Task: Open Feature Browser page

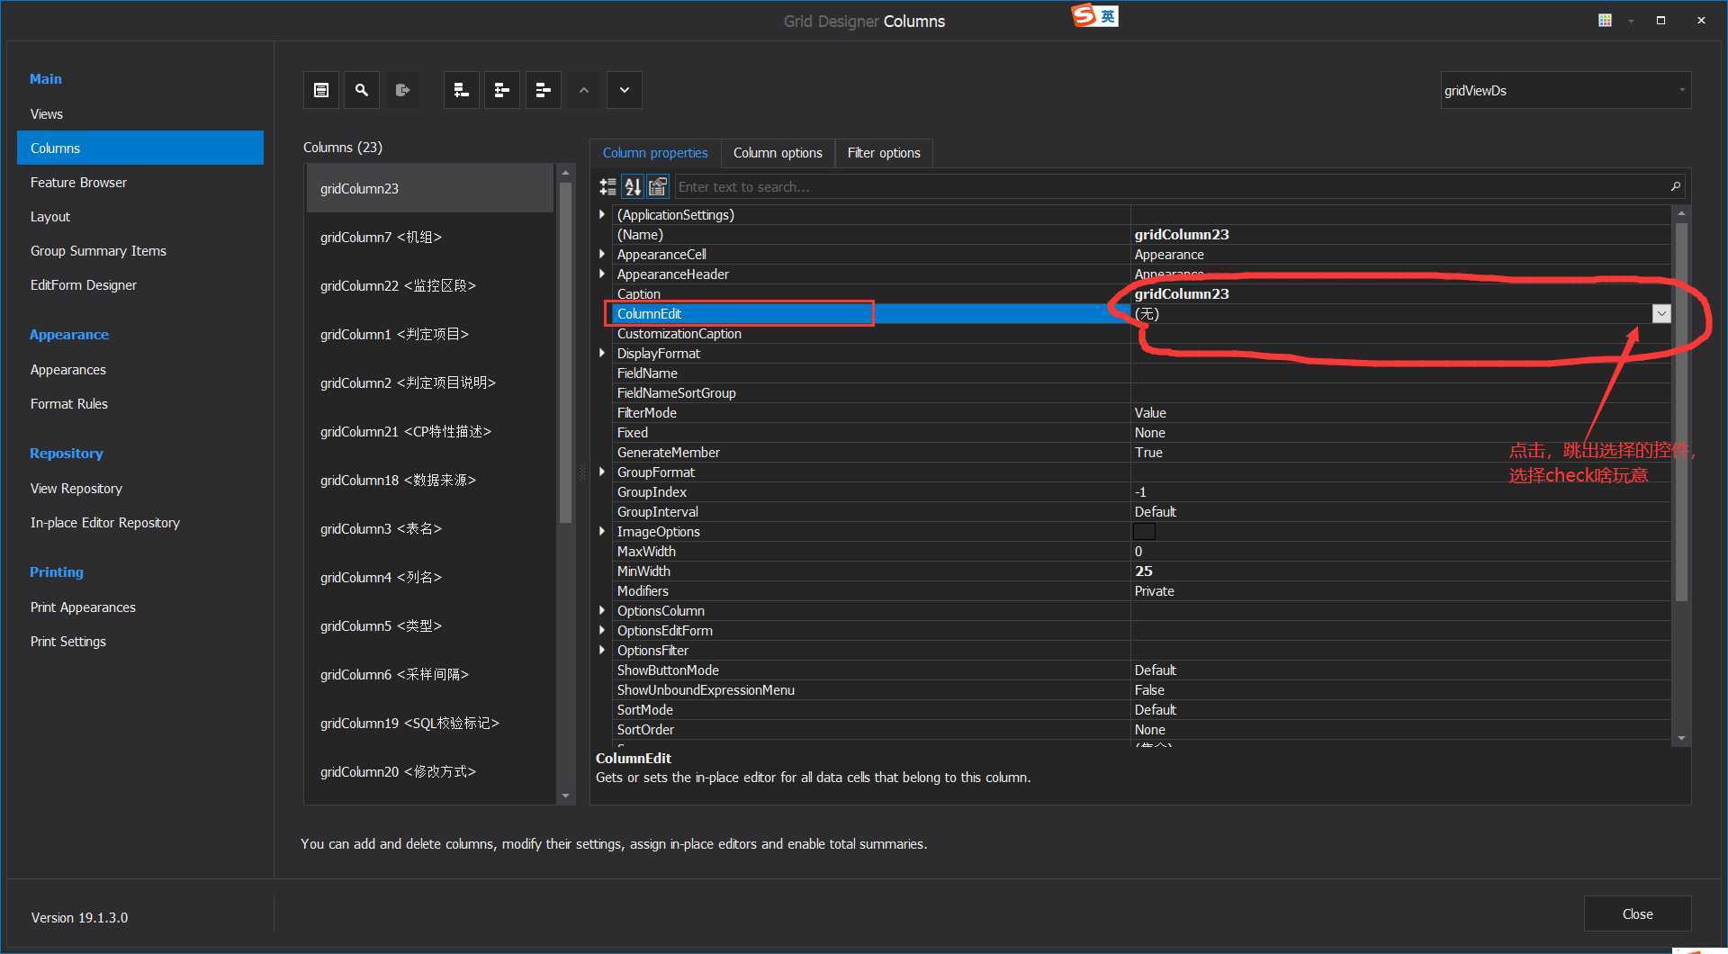Action: point(139,182)
